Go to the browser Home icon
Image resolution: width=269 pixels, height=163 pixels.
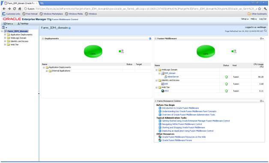(20, 9)
